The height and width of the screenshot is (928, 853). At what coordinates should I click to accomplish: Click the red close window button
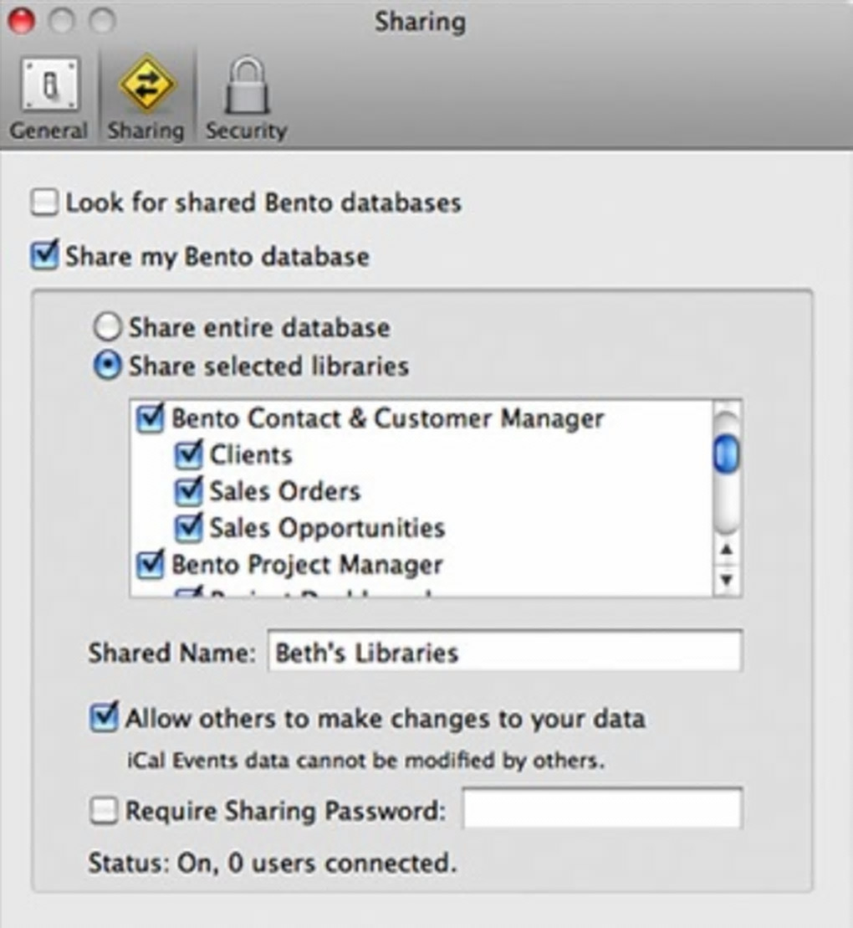(23, 21)
